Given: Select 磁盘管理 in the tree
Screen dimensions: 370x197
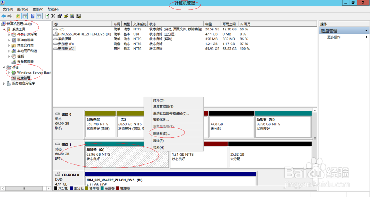Looking at the screenshot, I should (x=24, y=78).
